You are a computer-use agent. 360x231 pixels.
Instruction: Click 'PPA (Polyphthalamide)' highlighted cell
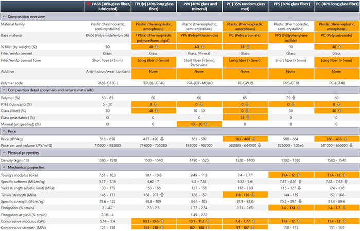tap(200, 38)
